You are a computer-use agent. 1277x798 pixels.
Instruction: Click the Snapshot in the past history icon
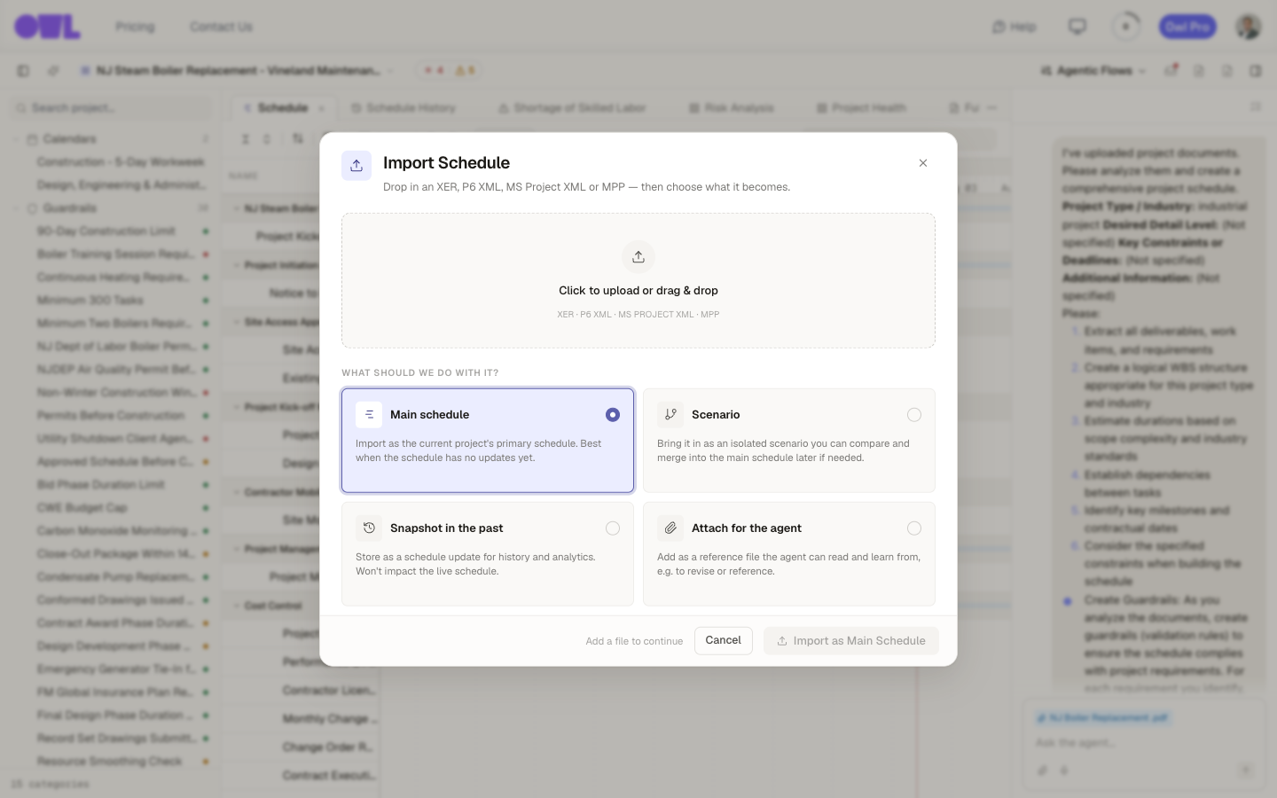pos(369,528)
